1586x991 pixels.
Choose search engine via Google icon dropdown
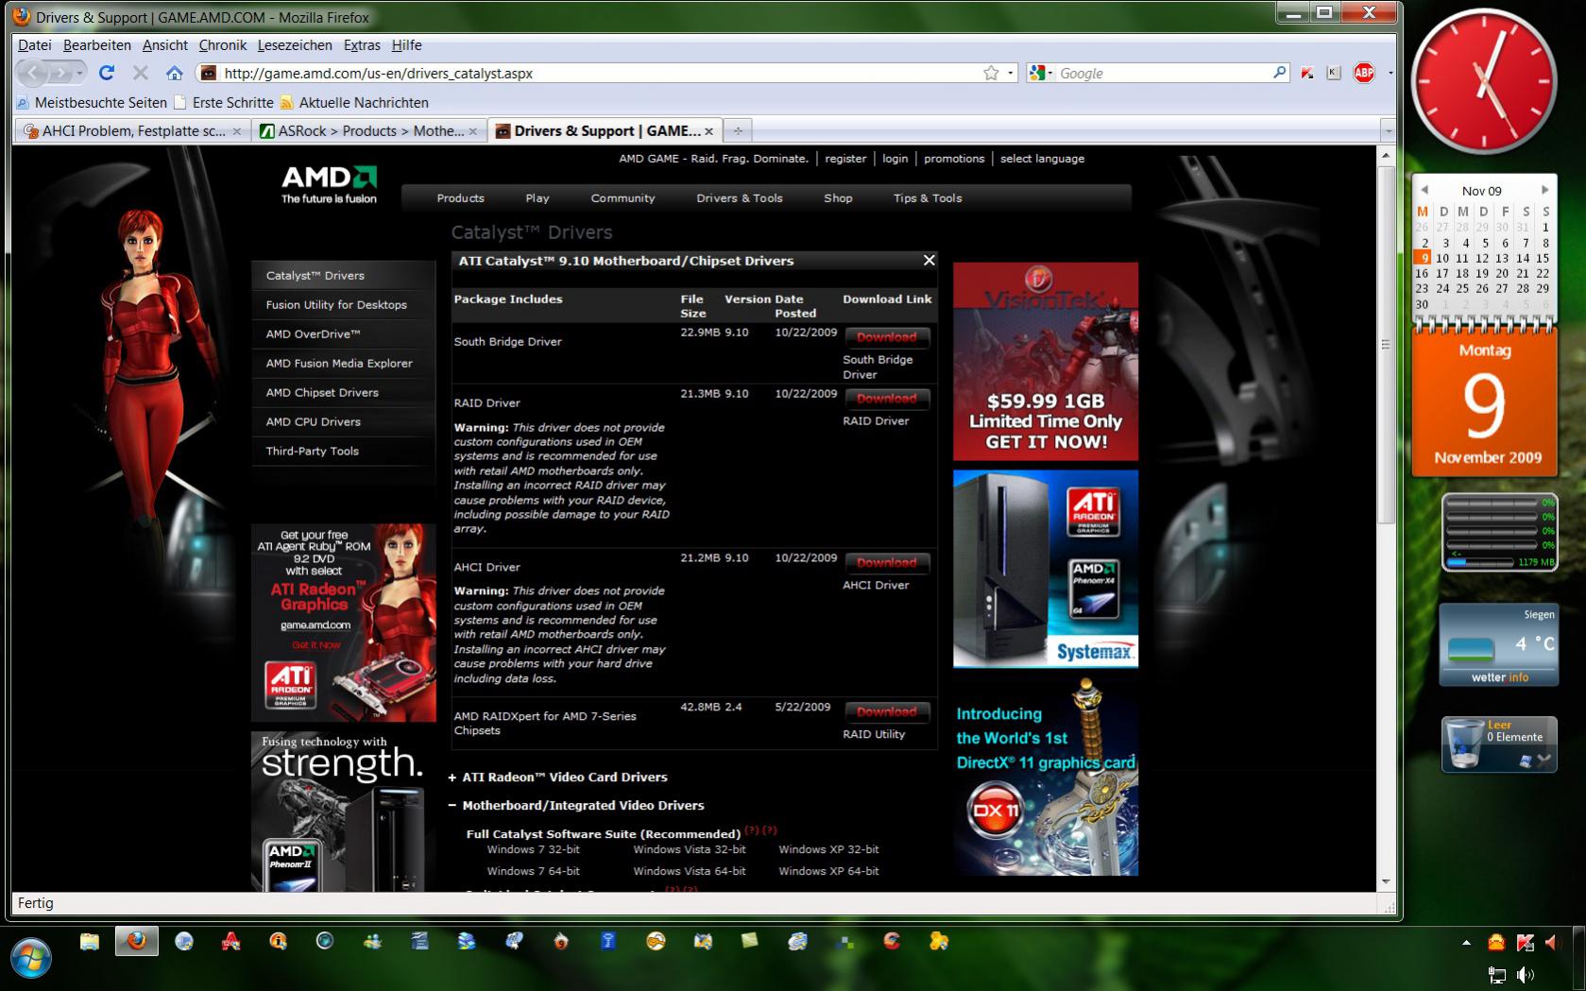pyautogui.click(x=1041, y=73)
